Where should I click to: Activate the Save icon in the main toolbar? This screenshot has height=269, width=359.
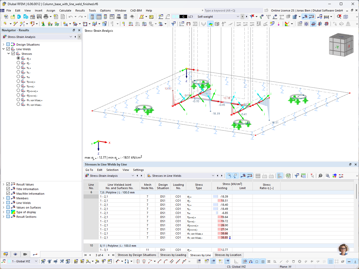pos(39,16)
